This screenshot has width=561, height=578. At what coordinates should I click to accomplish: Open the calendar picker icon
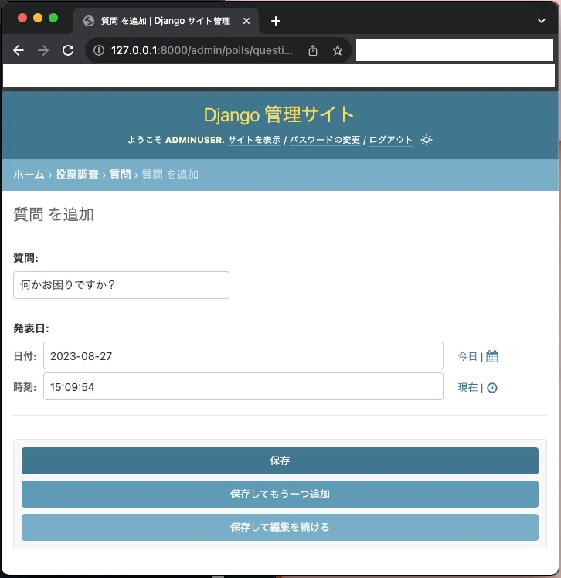tap(492, 356)
